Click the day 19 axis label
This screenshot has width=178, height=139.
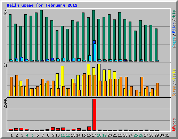(104, 135)
